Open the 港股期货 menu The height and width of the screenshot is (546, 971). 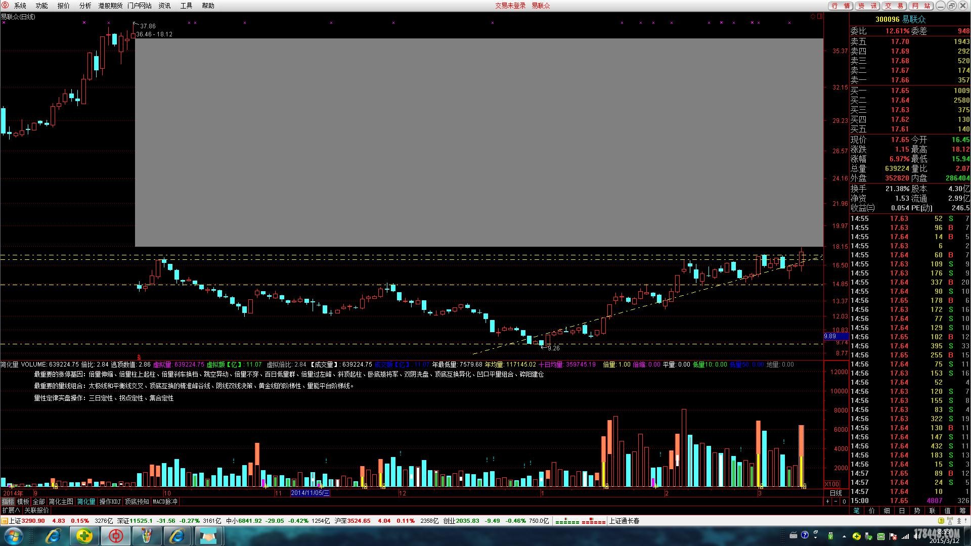(110, 6)
